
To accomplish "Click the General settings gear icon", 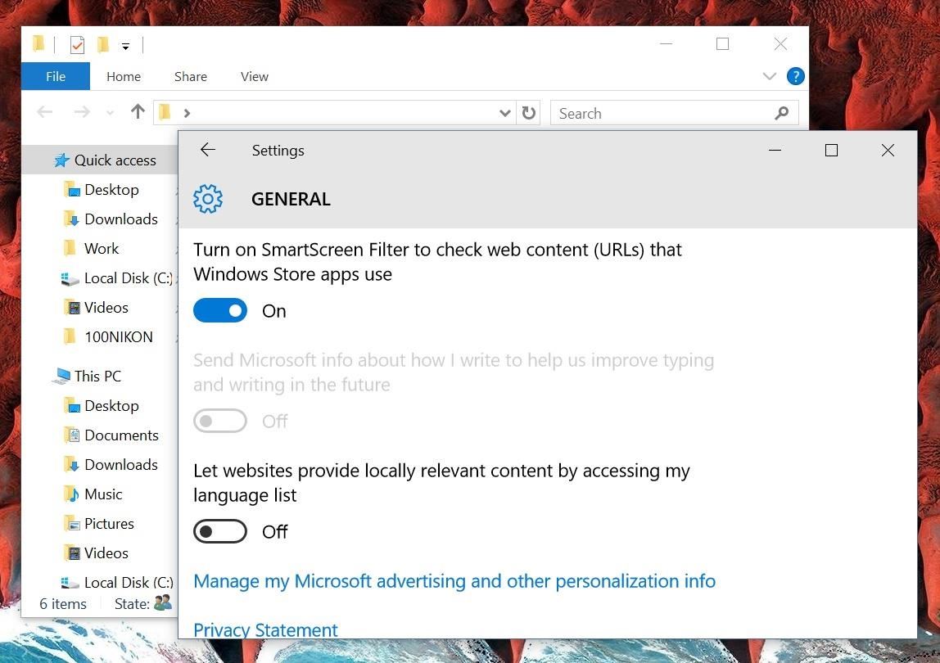I will 208,198.
